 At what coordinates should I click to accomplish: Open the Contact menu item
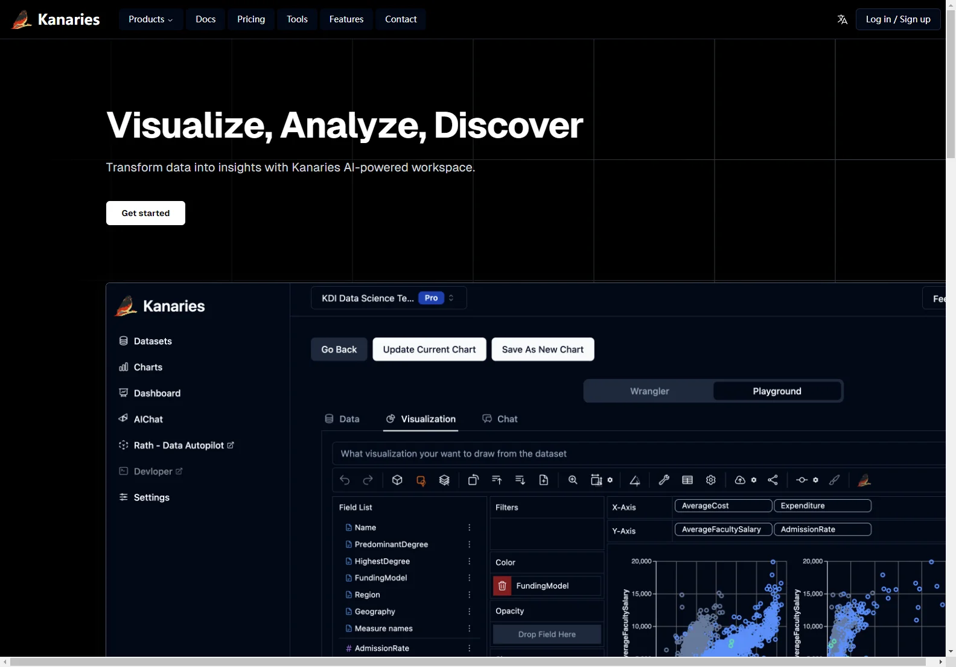point(401,19)
